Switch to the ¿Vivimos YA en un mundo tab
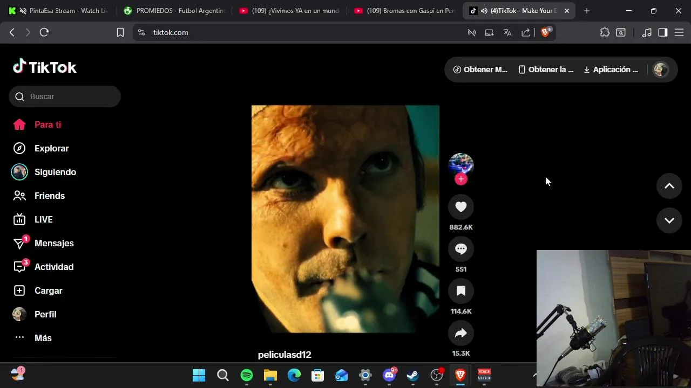Image resolution: width=691 pixels, height=388 pixels. click(x=290, y=11)
